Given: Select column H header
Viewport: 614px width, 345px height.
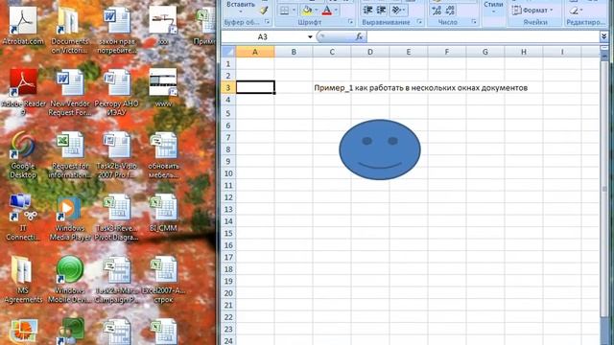Looking at the screenshot, I should [524, 52].
